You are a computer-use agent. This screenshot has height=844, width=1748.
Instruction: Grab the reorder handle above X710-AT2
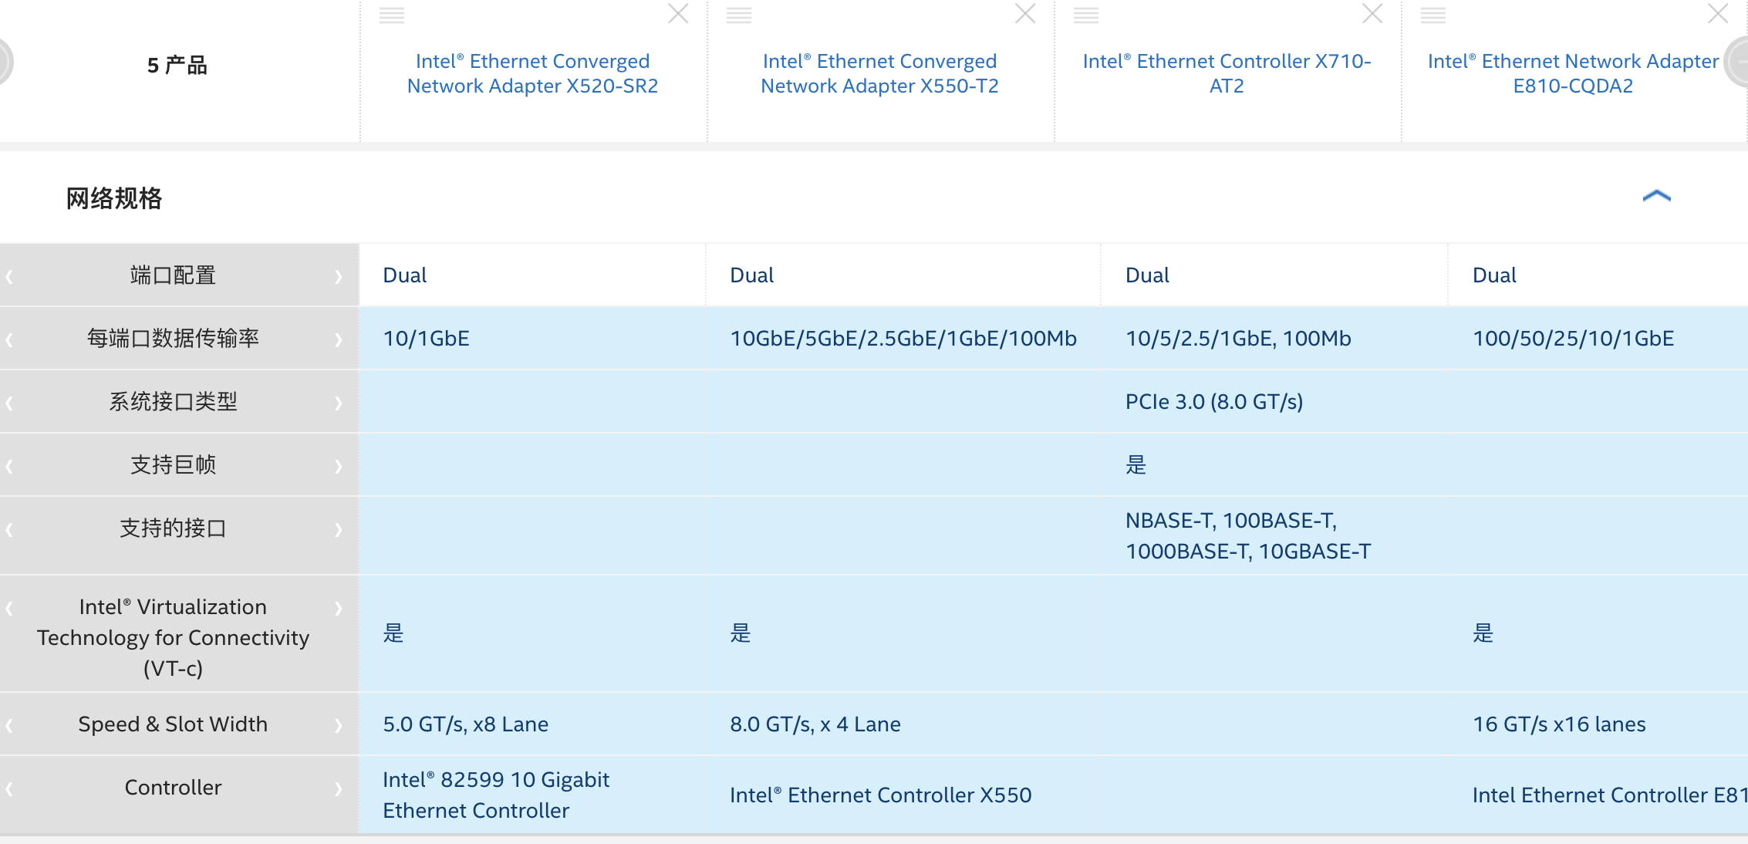click(1086, 15)
